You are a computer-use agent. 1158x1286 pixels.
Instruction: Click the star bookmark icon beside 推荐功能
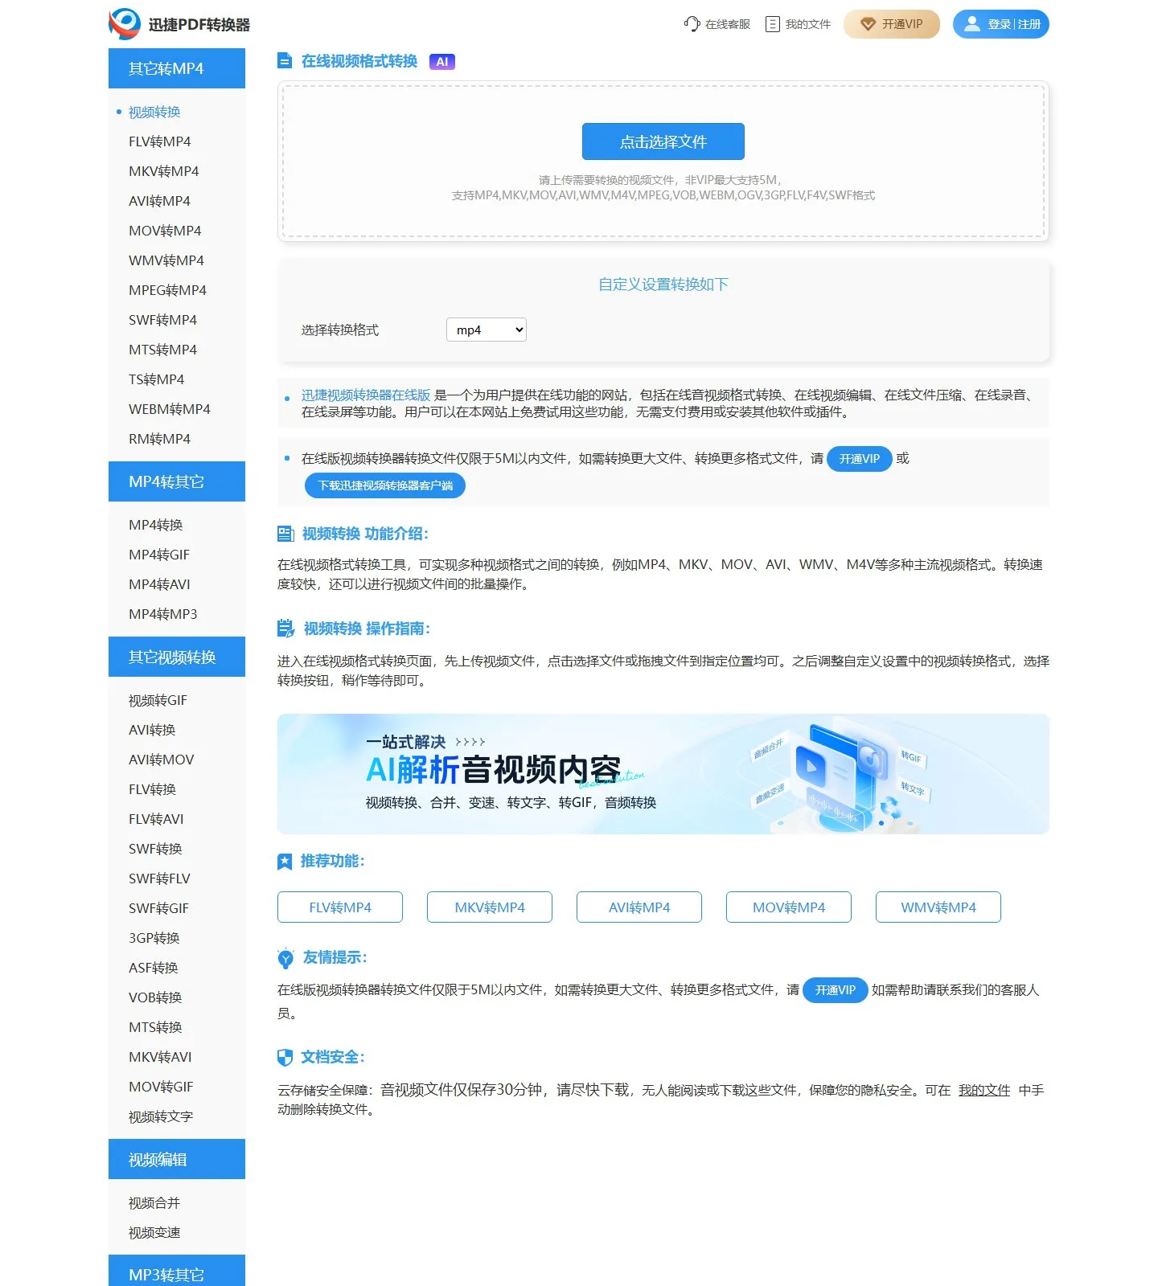pos(285,862)
